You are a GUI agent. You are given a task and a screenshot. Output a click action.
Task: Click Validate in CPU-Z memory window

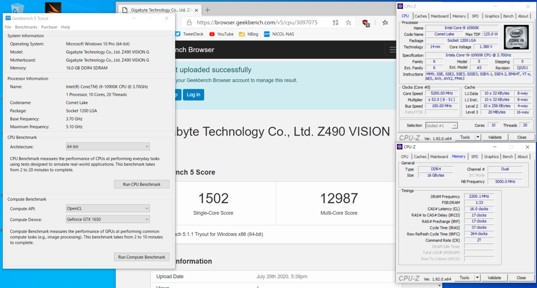point(494,278)
